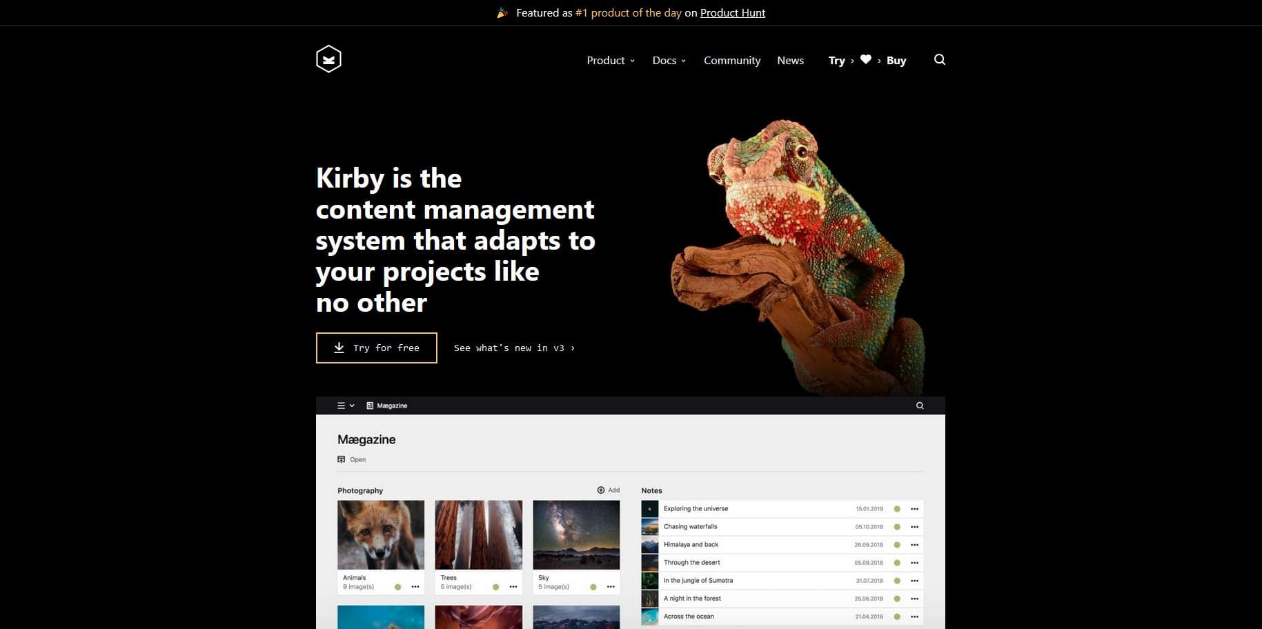Click the plus Add icon in Photography

point(601,490)
